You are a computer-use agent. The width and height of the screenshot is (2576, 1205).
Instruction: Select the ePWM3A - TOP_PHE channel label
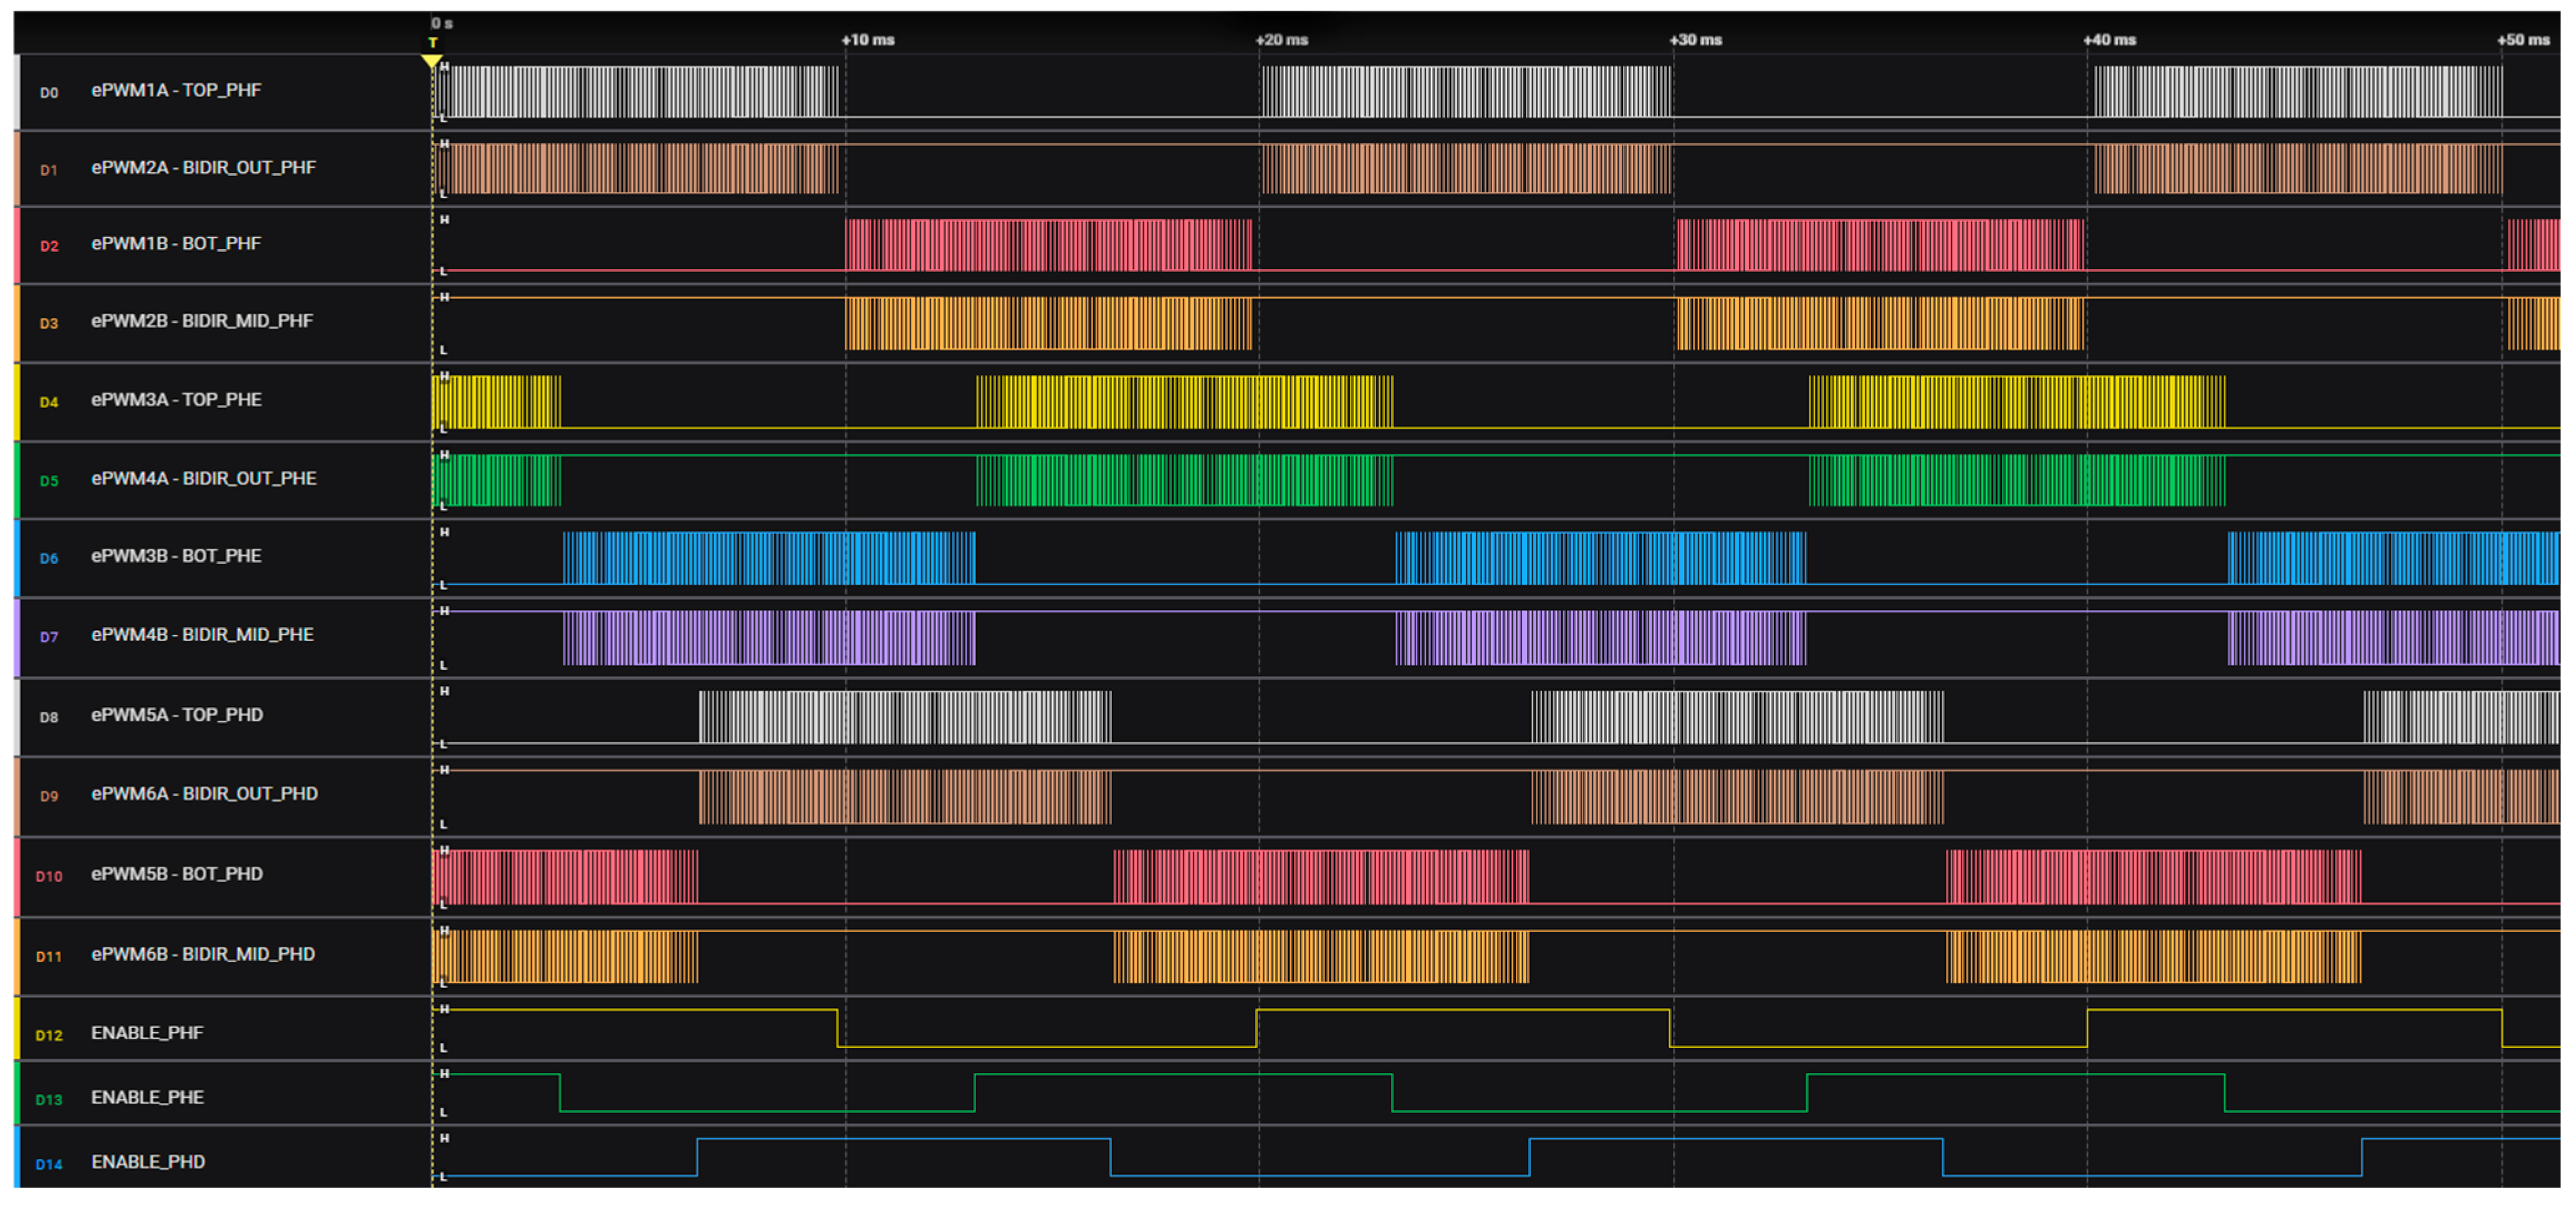coord(176,399)
